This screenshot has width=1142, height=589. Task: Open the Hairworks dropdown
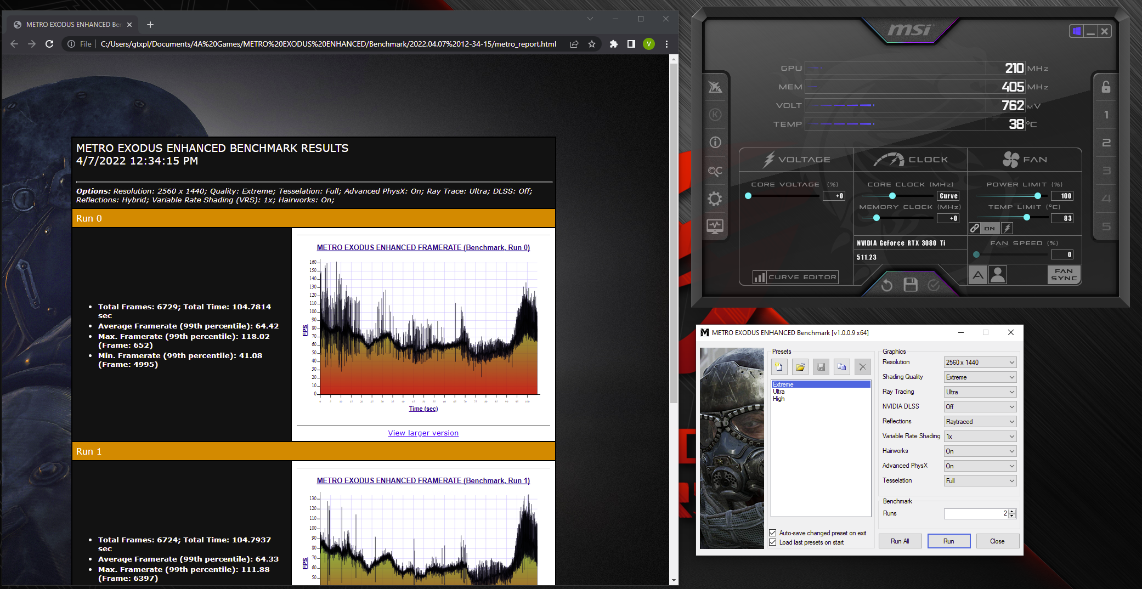click(980, 451)
